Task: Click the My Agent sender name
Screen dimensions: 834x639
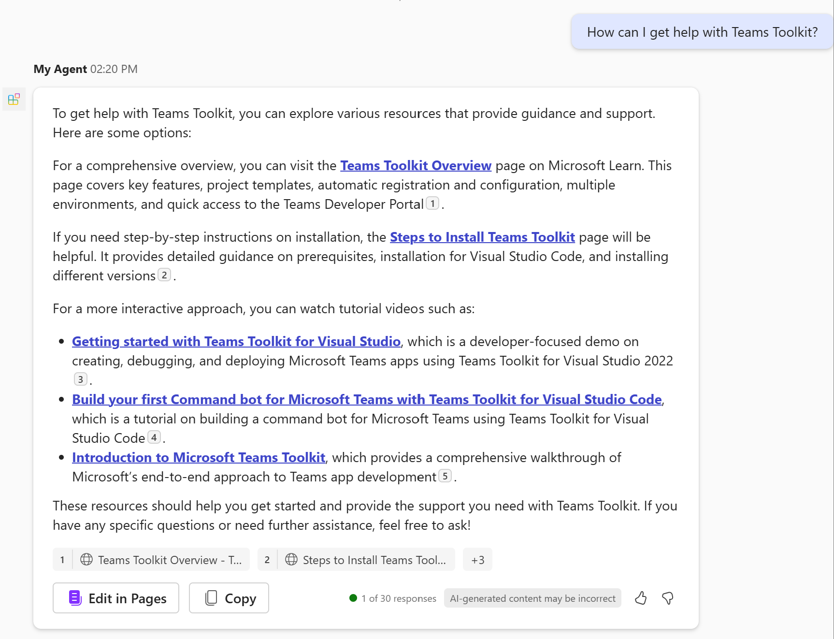Action: point(60,69)
